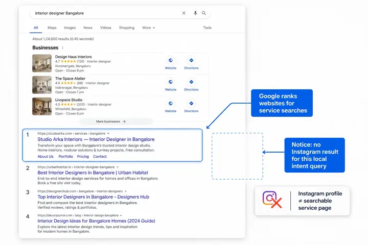Click the 'About 1,24,000 results' count text
Image resolution: width=368 pixels, height=245 pixels.
click(63, 39)
